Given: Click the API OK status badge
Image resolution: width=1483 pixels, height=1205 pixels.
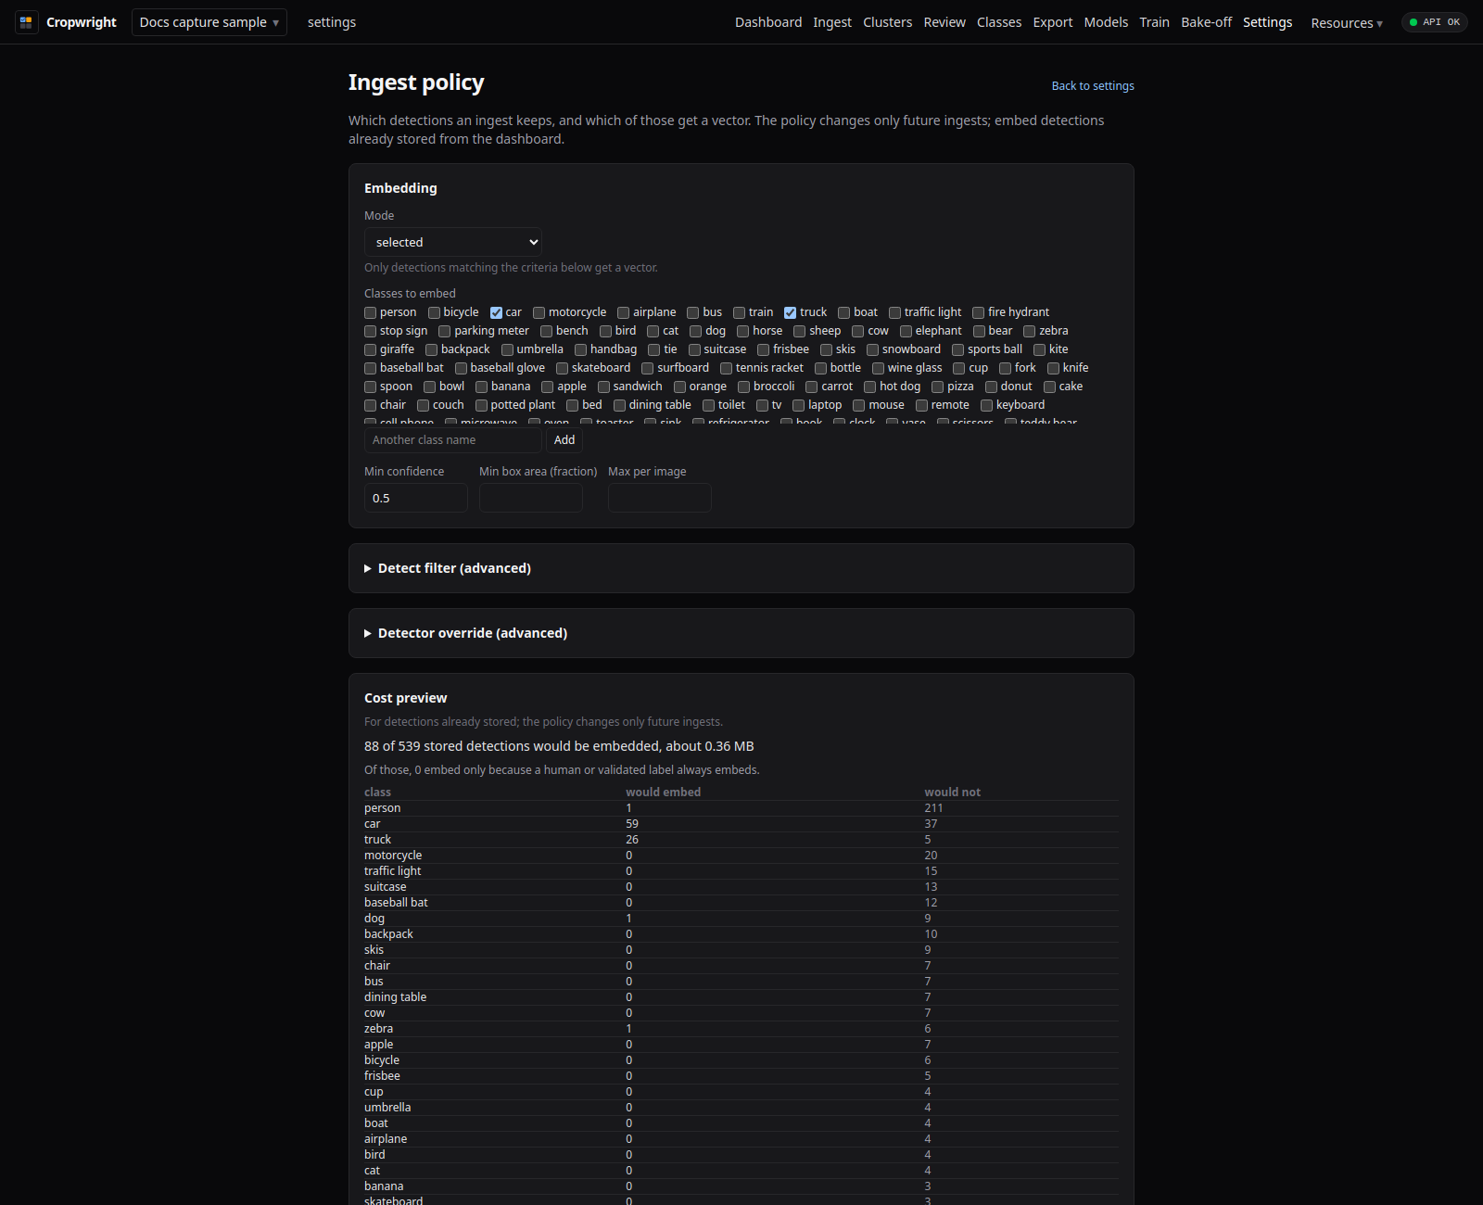Looking at the screenshot, I should tap(1434, 22).
